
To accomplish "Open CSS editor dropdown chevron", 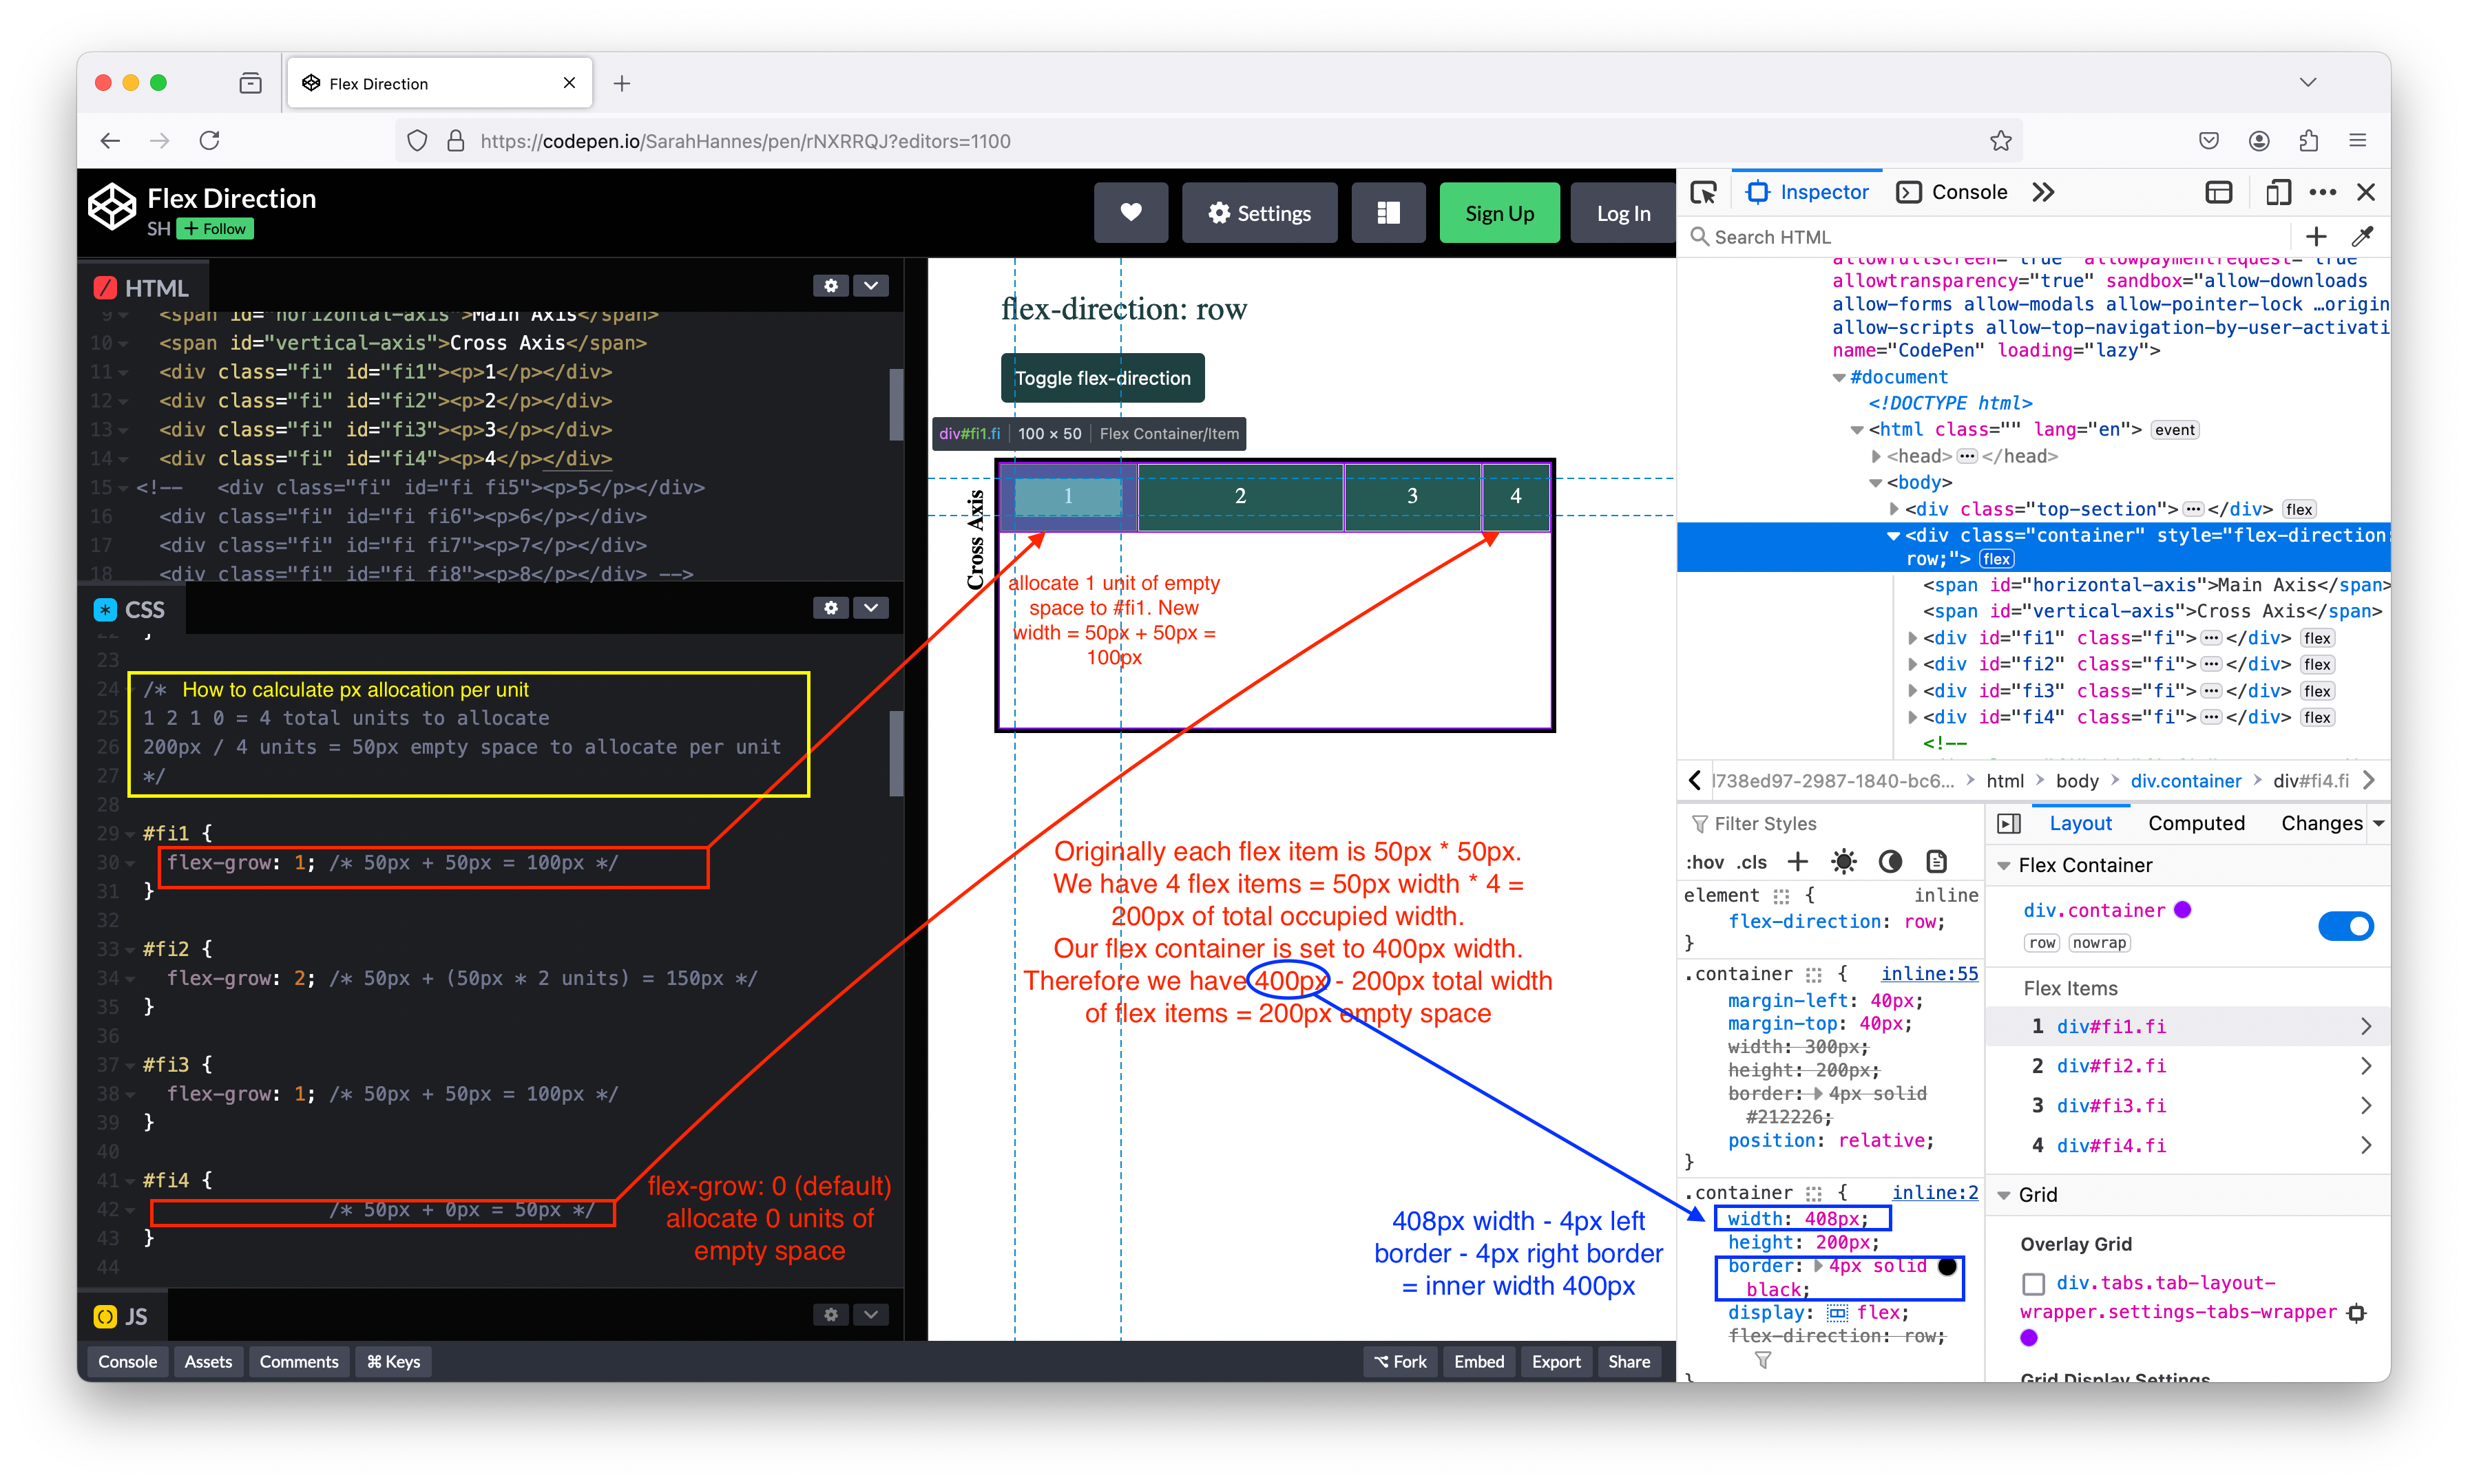I will click(871, 608).
